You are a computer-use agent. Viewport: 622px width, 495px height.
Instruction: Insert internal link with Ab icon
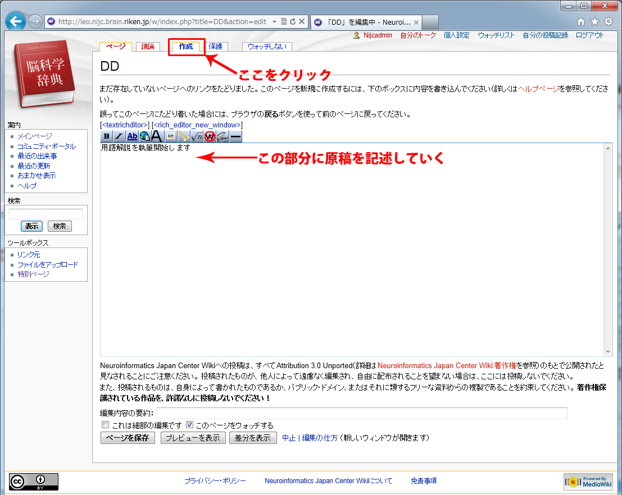tap(132, 136)
